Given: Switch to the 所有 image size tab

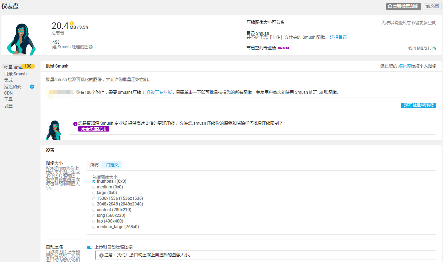Looking at the screenshot, I should coord(94,165).
